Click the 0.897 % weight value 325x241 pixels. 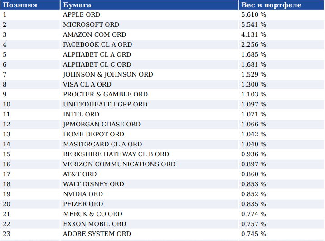coord(253,164)
